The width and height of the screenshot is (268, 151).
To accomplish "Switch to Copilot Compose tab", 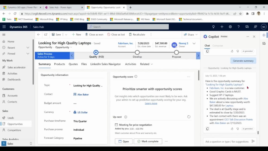I will click(218, 46).
